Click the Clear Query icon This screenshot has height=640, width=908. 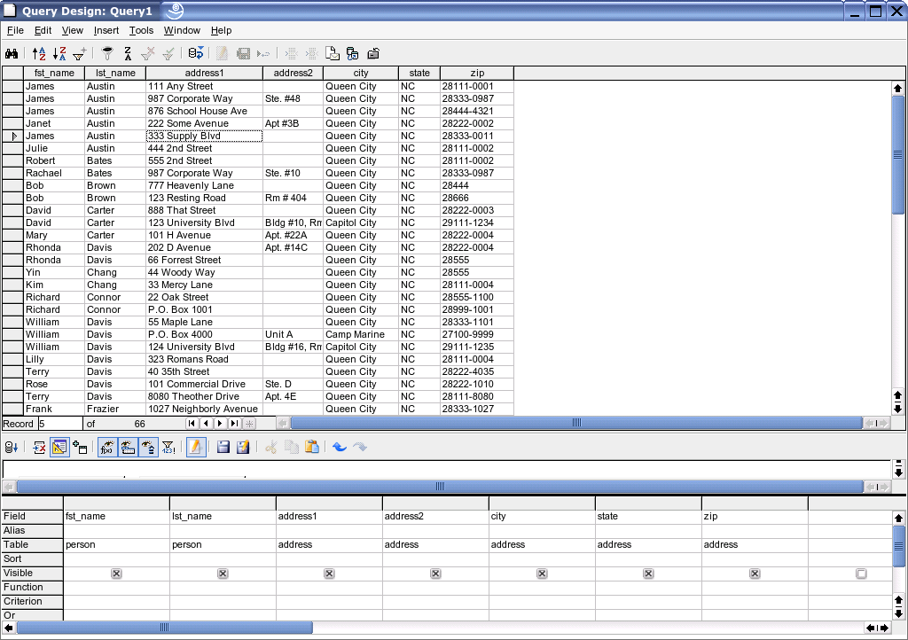[39, 448]
